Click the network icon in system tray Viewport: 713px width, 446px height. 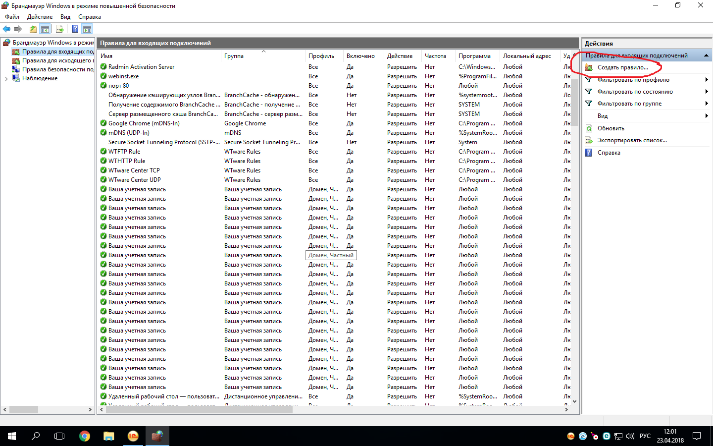pos(618,437)
